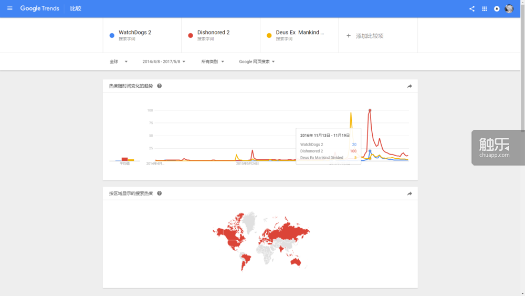The width and height of the screenshot is (525, 296).
Task: Share the interest by region map
Action: pos(409,193)
